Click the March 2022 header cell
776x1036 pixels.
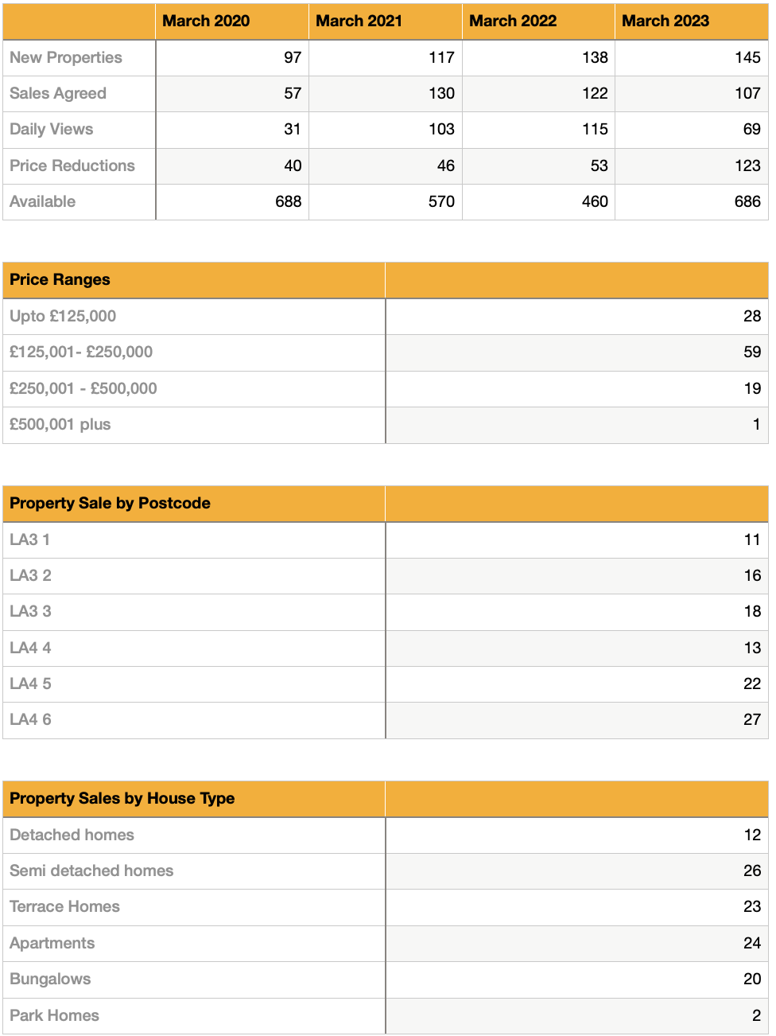(538, 21)
